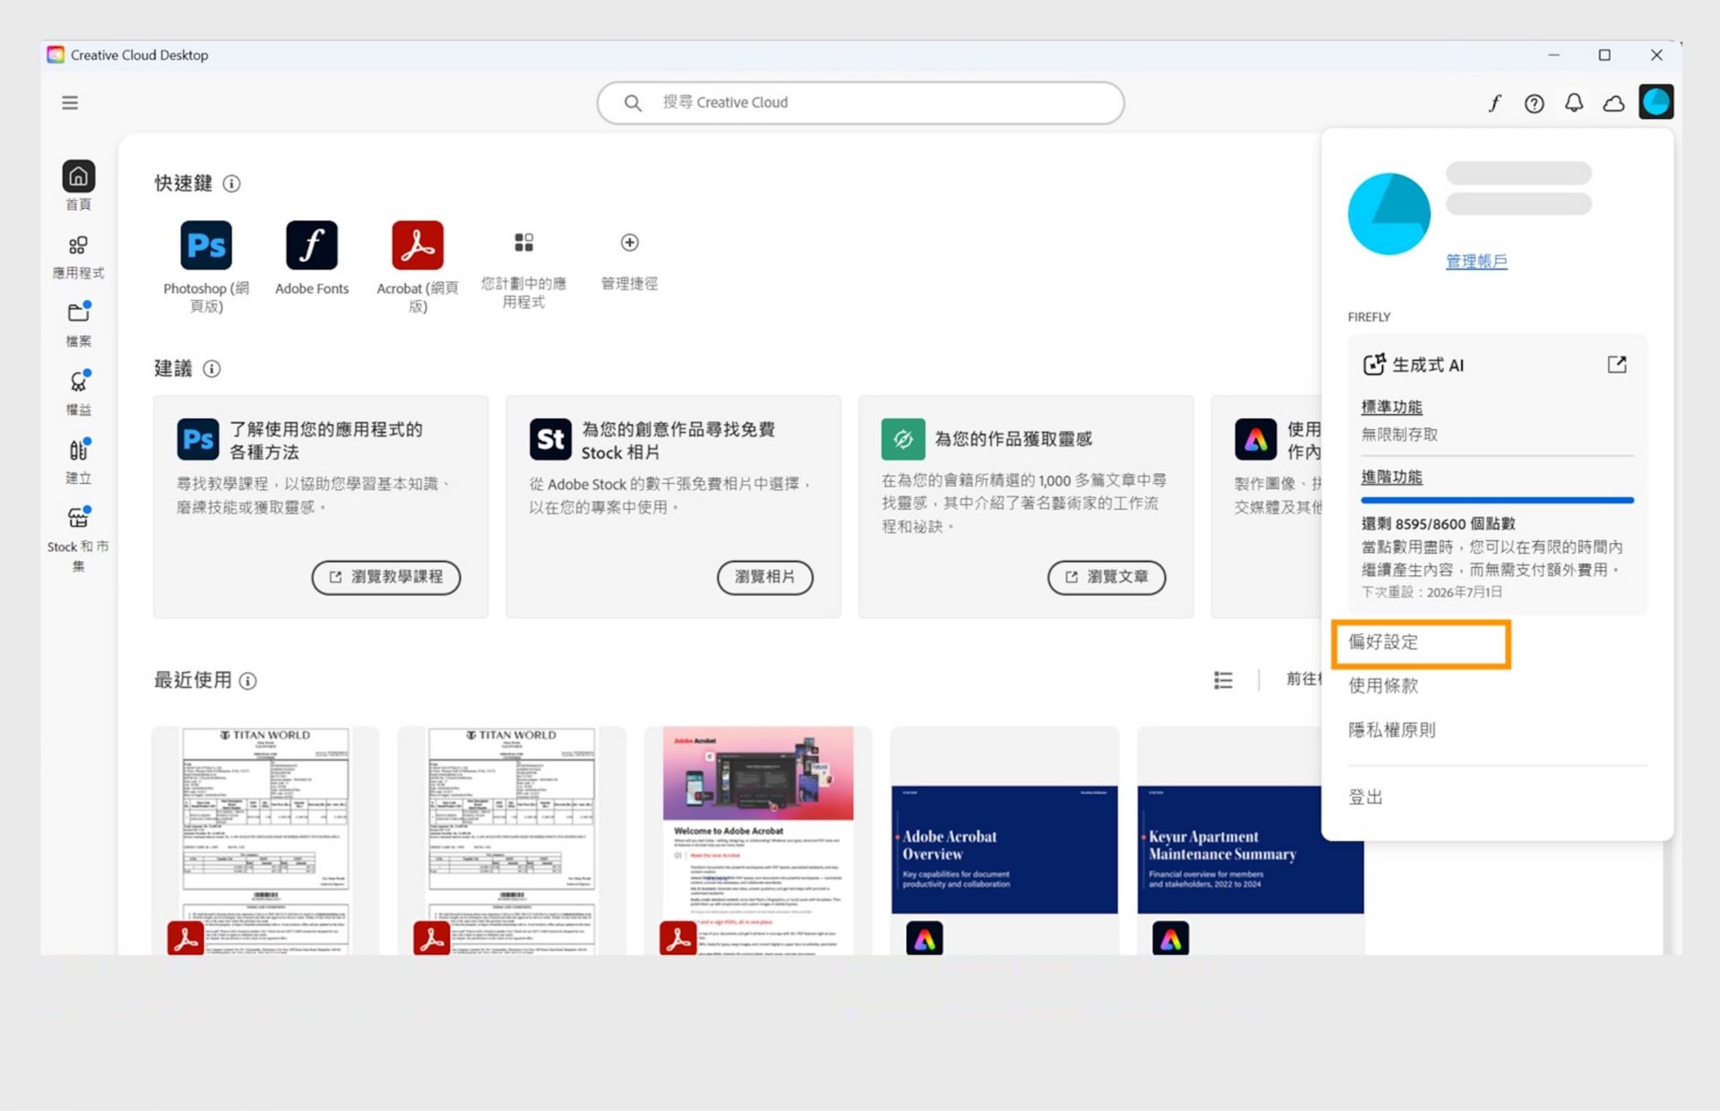Click large profile avatar in account panel

[1389, 214]
